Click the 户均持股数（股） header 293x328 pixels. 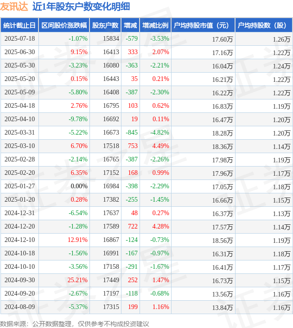264,25
